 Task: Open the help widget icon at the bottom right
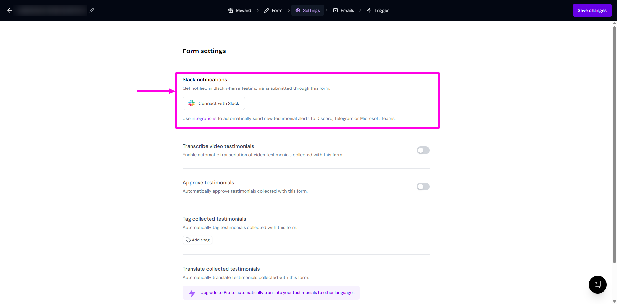click(598, 285)
